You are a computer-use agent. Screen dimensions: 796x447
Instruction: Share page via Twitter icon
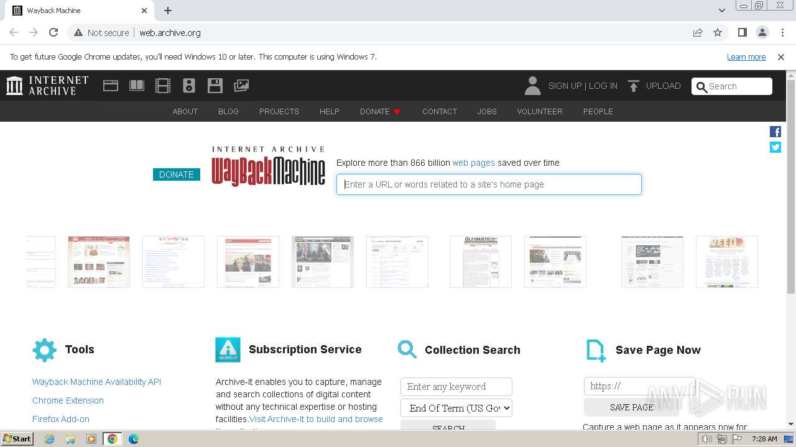click(x=775, y=147)
